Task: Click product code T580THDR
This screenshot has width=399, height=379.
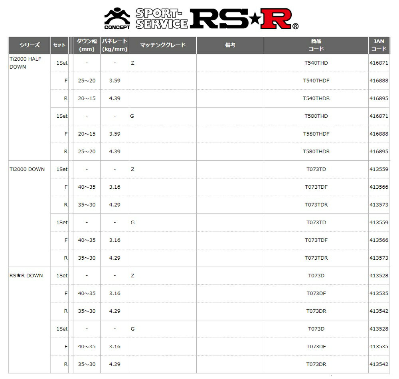Action: click(x=316, y=152)
